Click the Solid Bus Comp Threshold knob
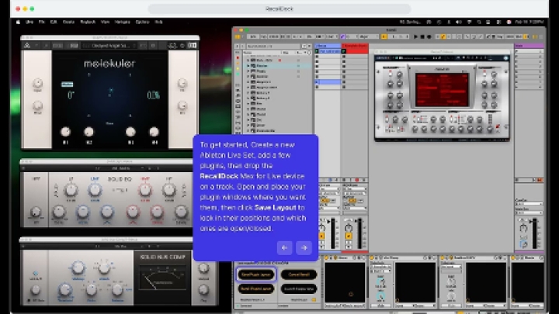Viewport: 559px width, 314px height. click(65, 289)
